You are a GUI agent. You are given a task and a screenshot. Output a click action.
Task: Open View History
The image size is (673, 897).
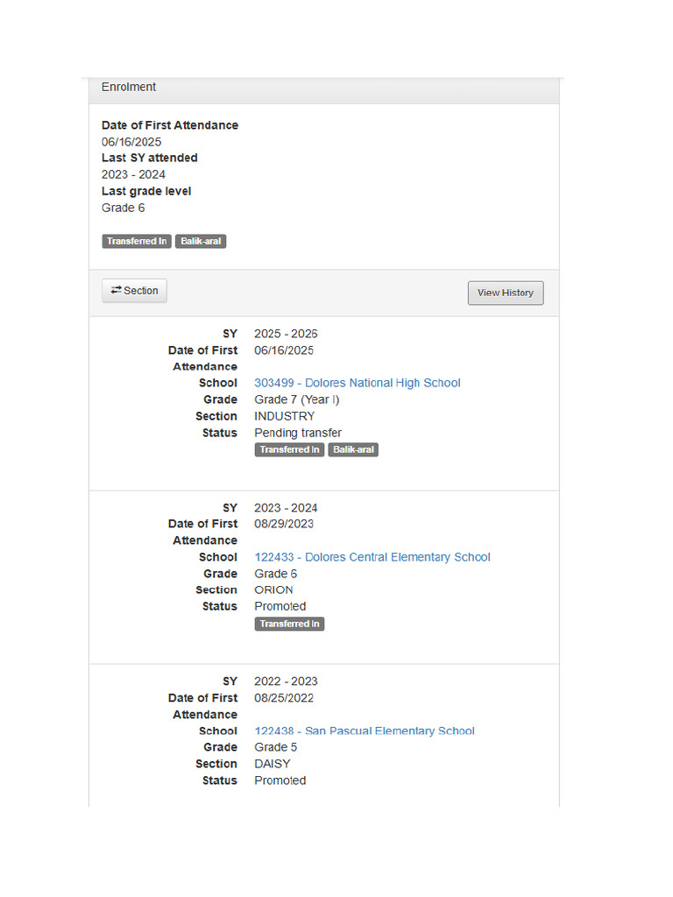(506, 293)
